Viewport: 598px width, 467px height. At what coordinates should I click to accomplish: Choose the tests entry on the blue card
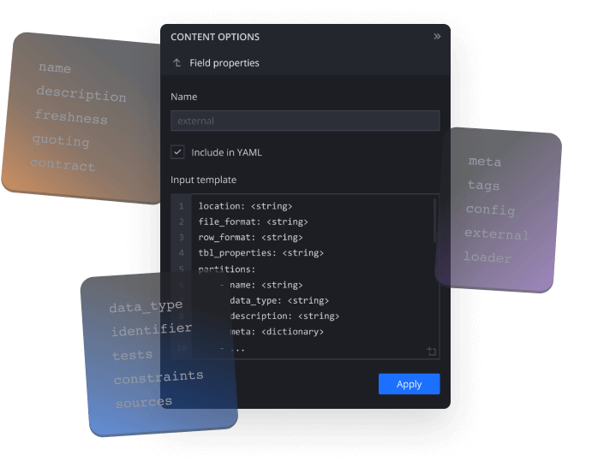pyautogui.click(x=132, y=355)
